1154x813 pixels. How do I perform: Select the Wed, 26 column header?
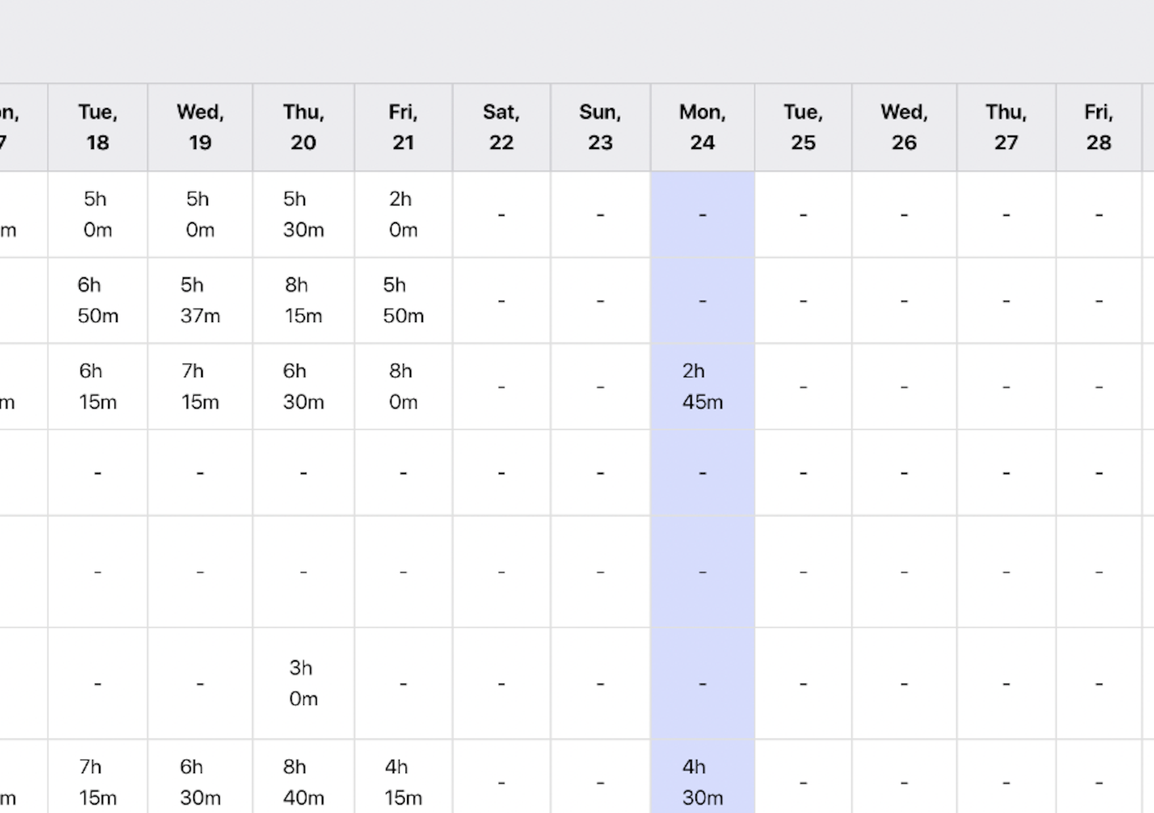904,127
